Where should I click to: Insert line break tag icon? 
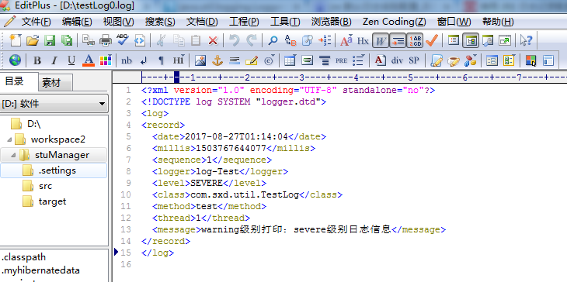(x=144, y=60)
